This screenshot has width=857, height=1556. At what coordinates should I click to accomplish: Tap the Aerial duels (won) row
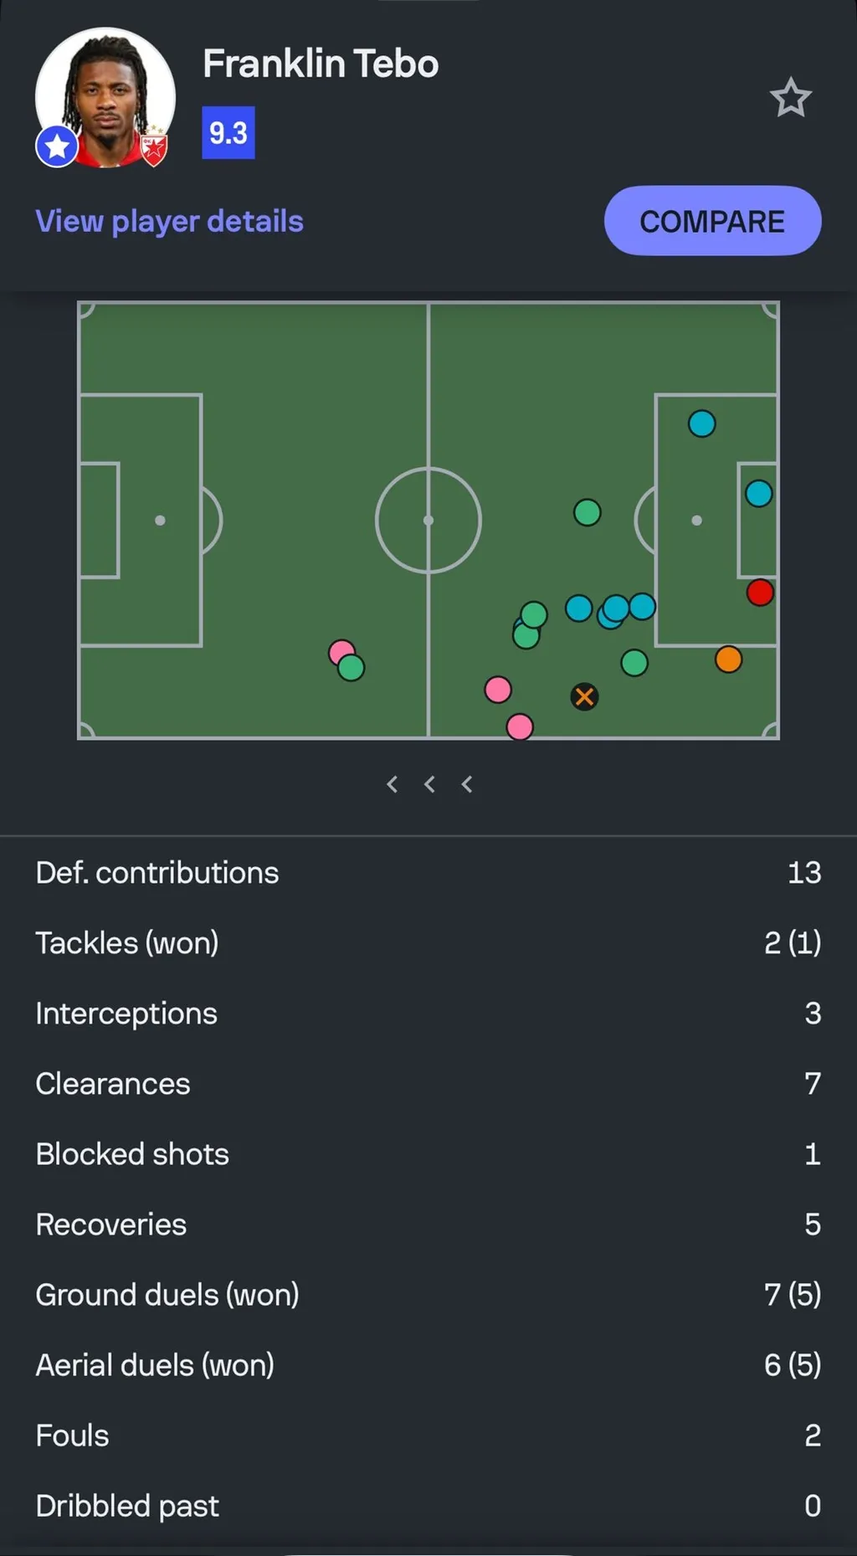point(428,1365)
